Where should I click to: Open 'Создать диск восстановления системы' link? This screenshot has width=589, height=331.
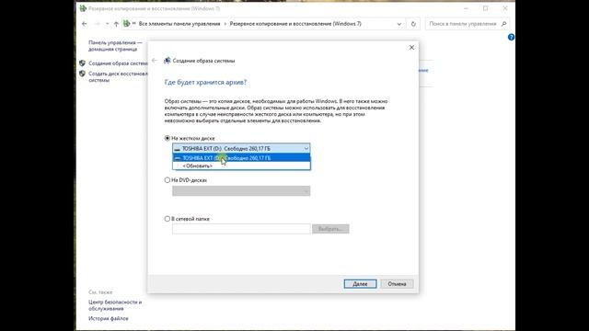tap(118, 77)
